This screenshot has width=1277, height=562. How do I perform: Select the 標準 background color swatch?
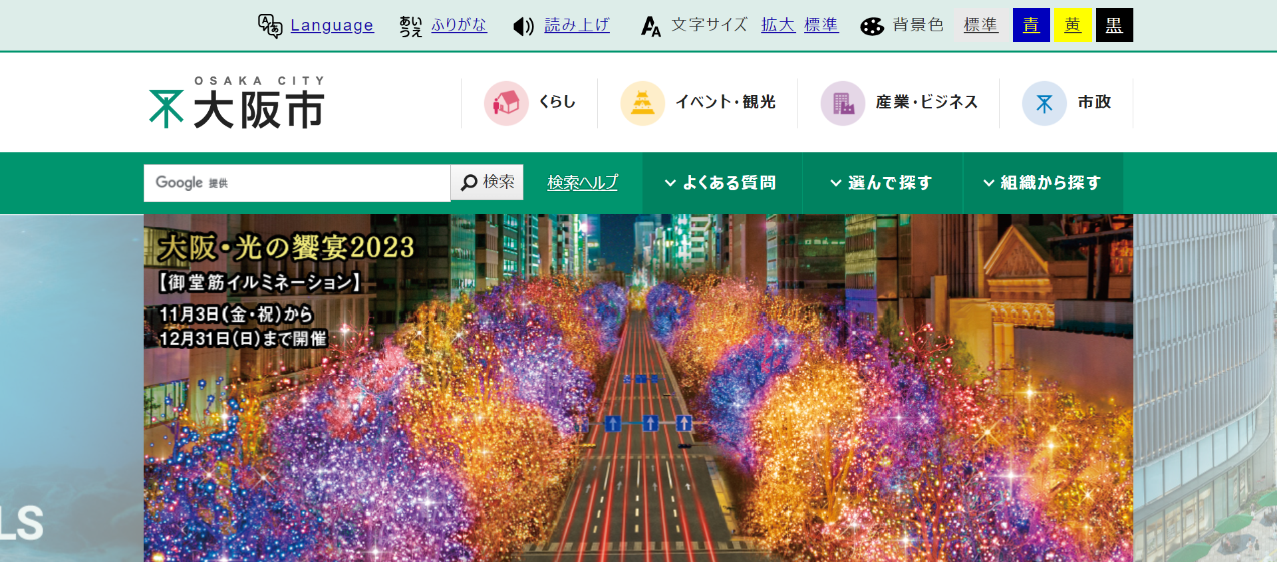pyautogui.click(x=981, y=25)
